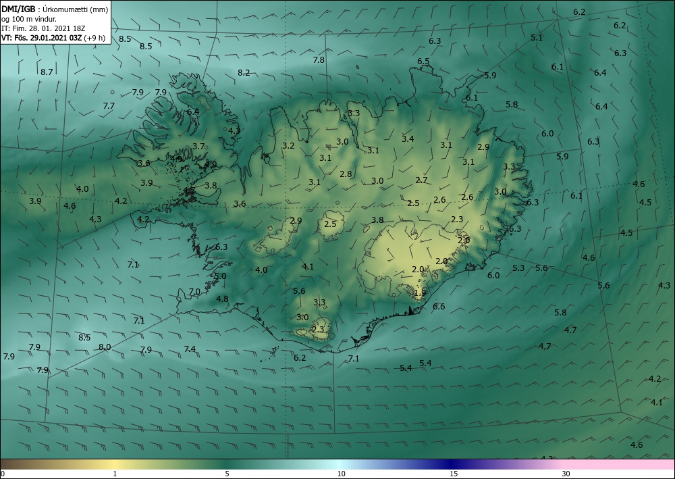Click the 6.6 value off the southeast coast
The image size is (675, 479).
point(439,306)
